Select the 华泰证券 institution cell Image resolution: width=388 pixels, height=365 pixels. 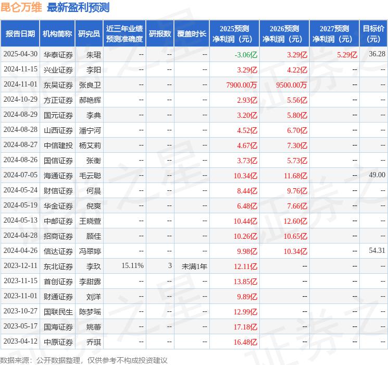[x=58, y=55]
